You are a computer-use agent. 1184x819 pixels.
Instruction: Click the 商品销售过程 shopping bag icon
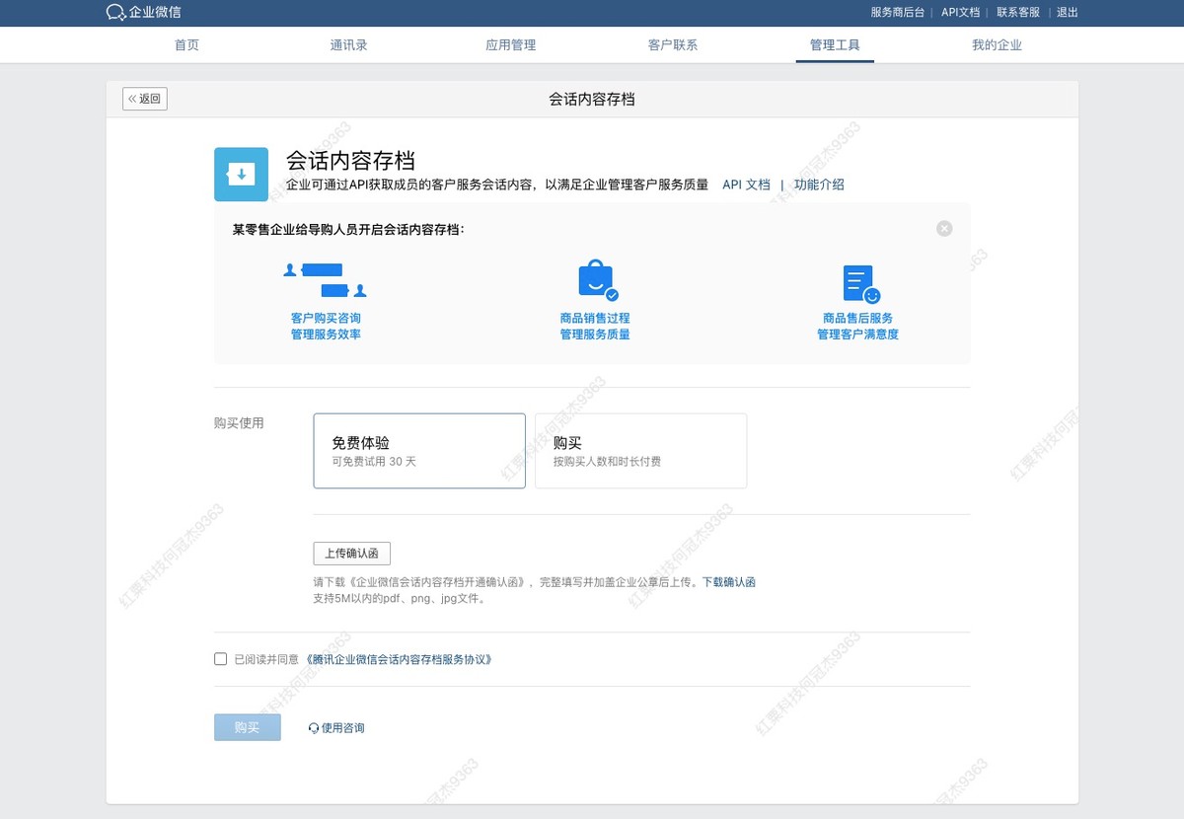click(593, 279)
